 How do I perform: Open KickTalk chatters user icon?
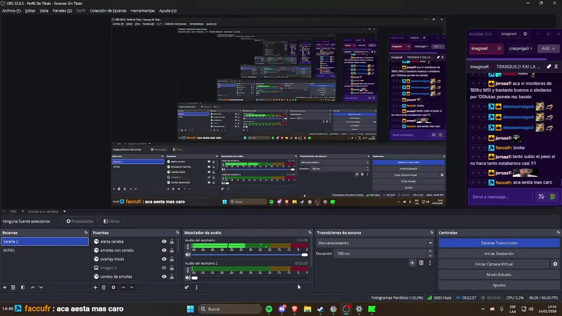556,67
